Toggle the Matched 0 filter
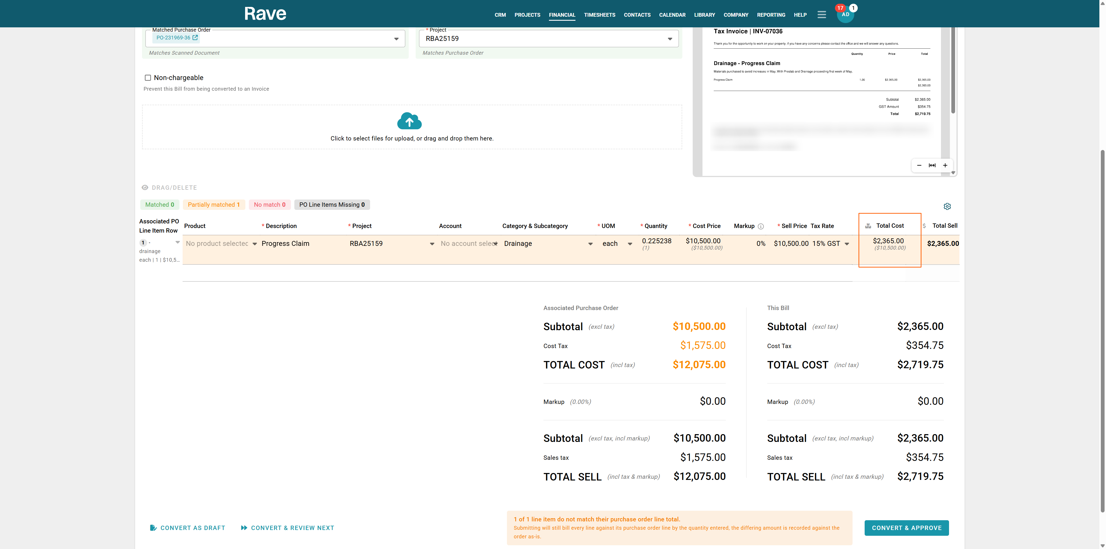Viewport: 1106px width, 549px height. click(160, 205)
